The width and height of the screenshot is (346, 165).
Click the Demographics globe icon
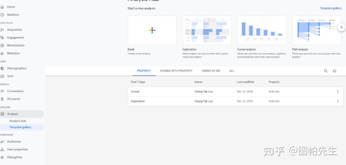click(x=2, y=68)
